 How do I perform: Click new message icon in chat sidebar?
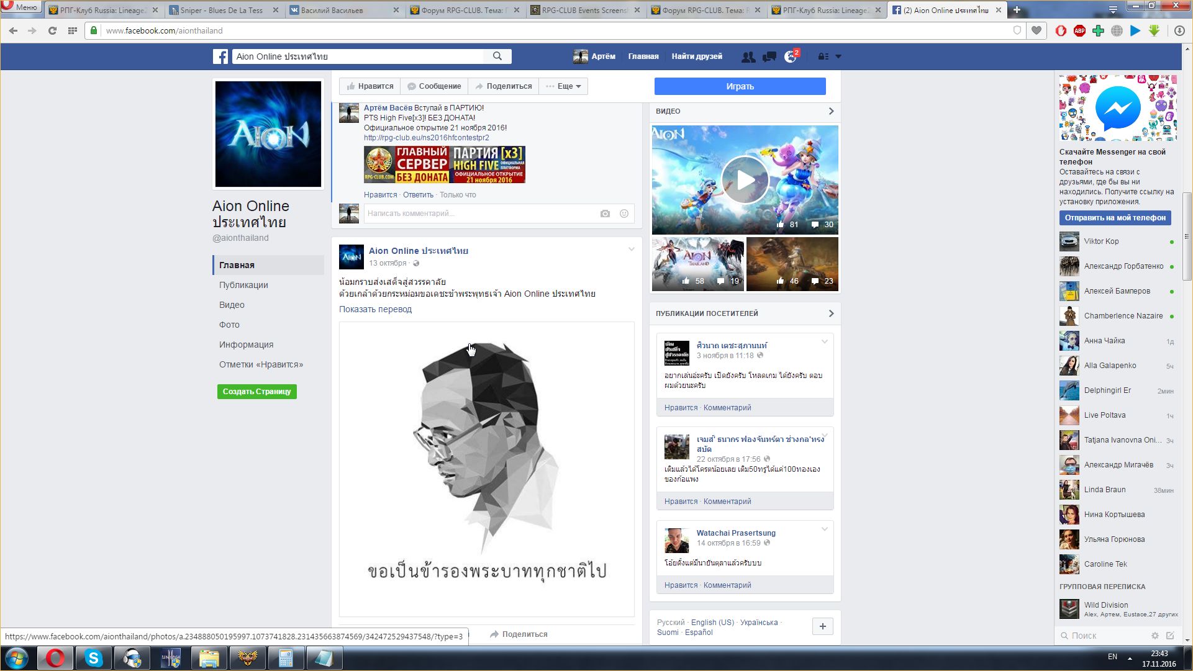pos(1171,636)
